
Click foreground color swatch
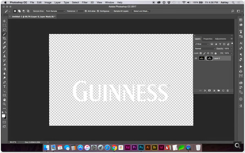click(x=3, y=116)
